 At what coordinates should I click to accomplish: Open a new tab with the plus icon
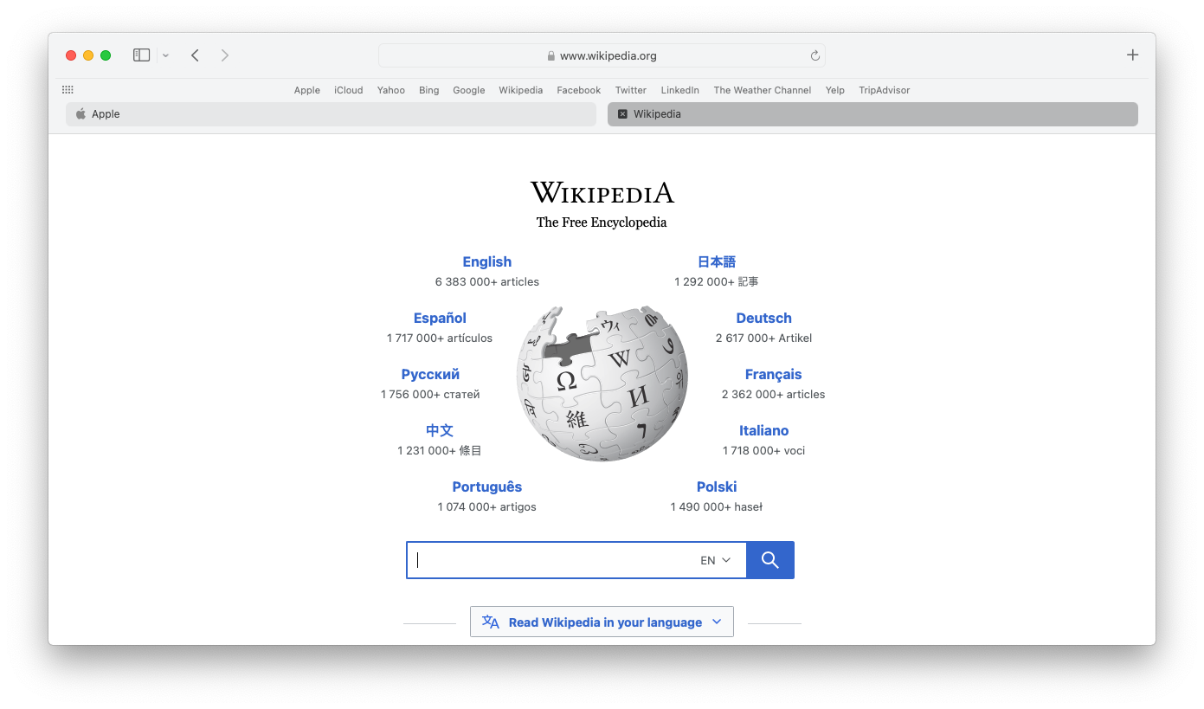click(x=1132, y=55)
